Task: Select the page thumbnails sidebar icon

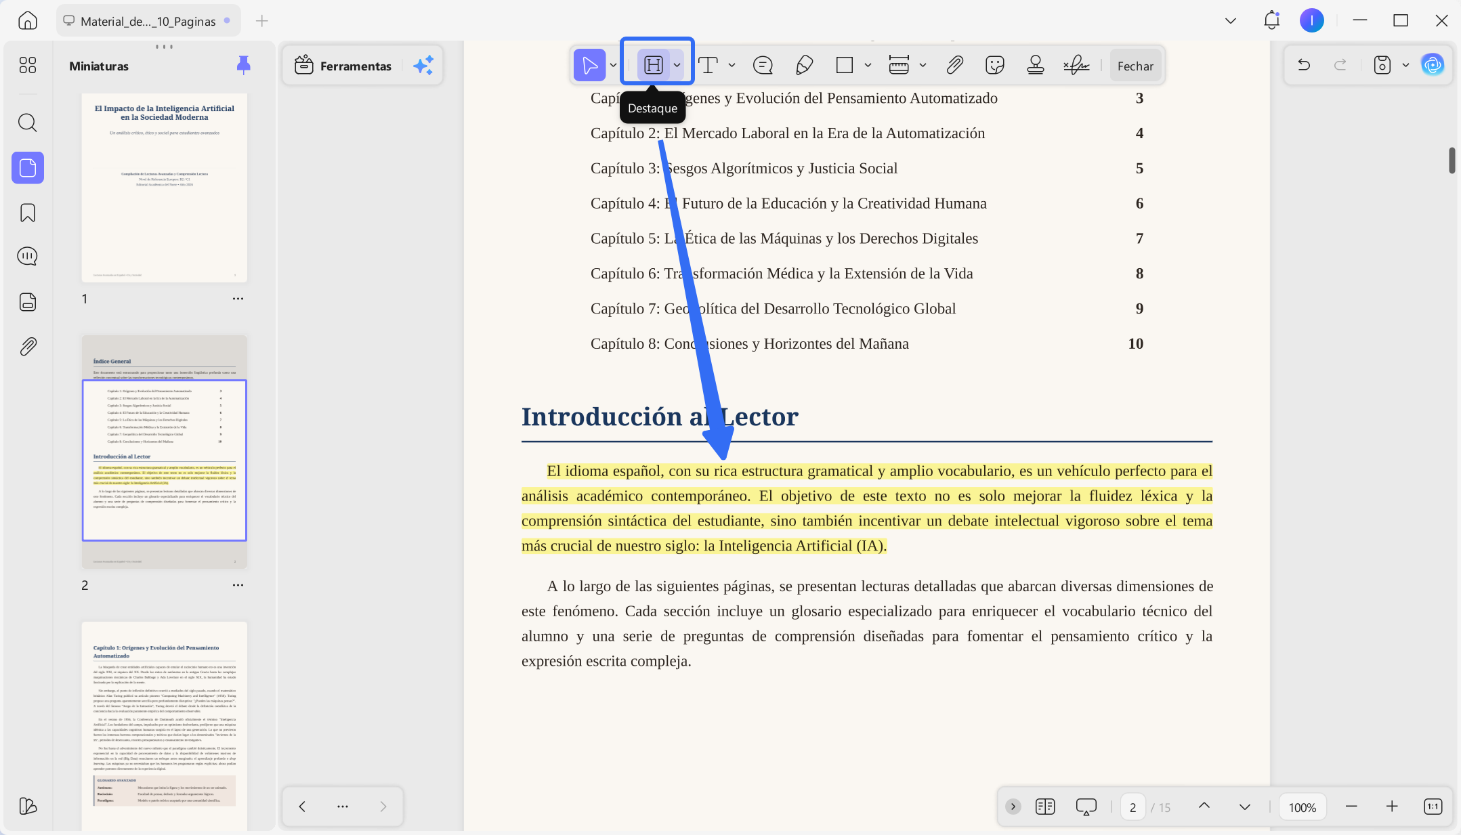Action: [x=28, y=168]
